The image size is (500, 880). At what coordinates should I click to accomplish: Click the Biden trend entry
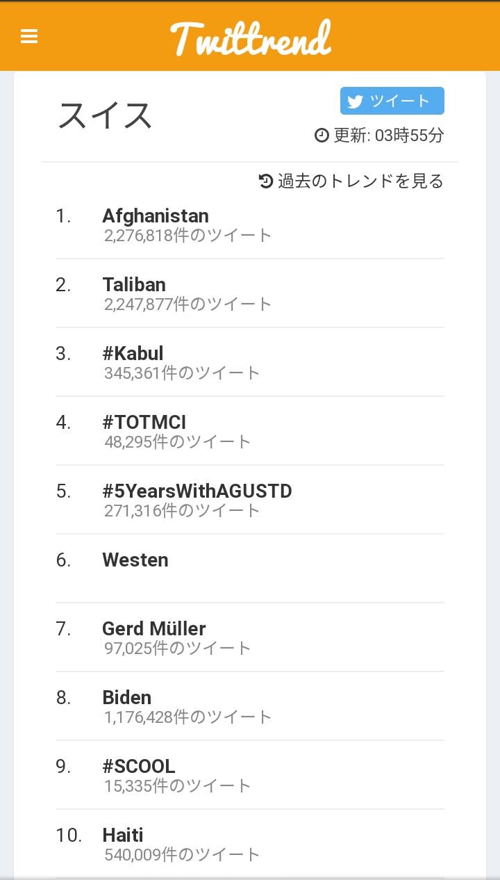tap(126, 698)
